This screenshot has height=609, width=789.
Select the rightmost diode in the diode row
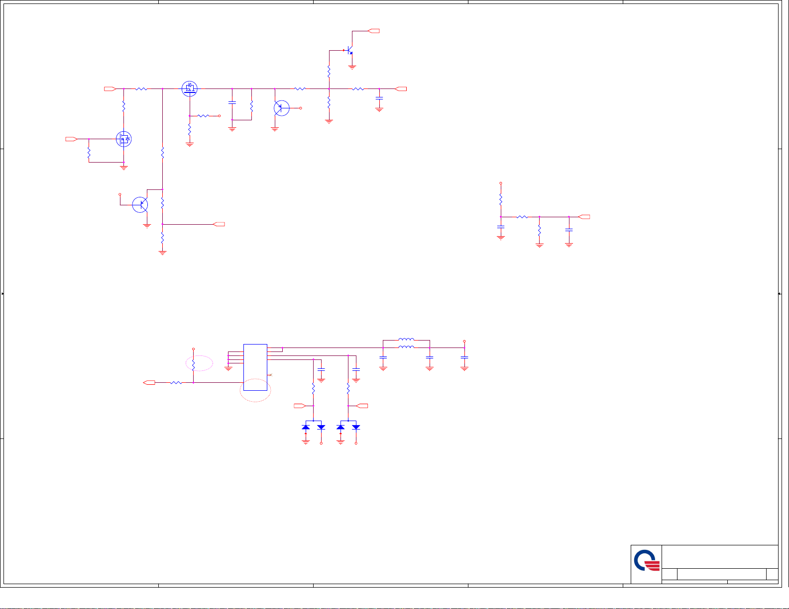tap(356, 427)
